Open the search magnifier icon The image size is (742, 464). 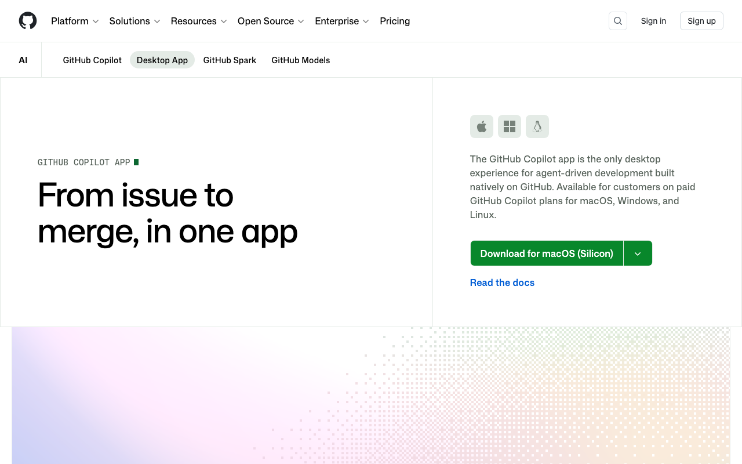tap(618, 21)
